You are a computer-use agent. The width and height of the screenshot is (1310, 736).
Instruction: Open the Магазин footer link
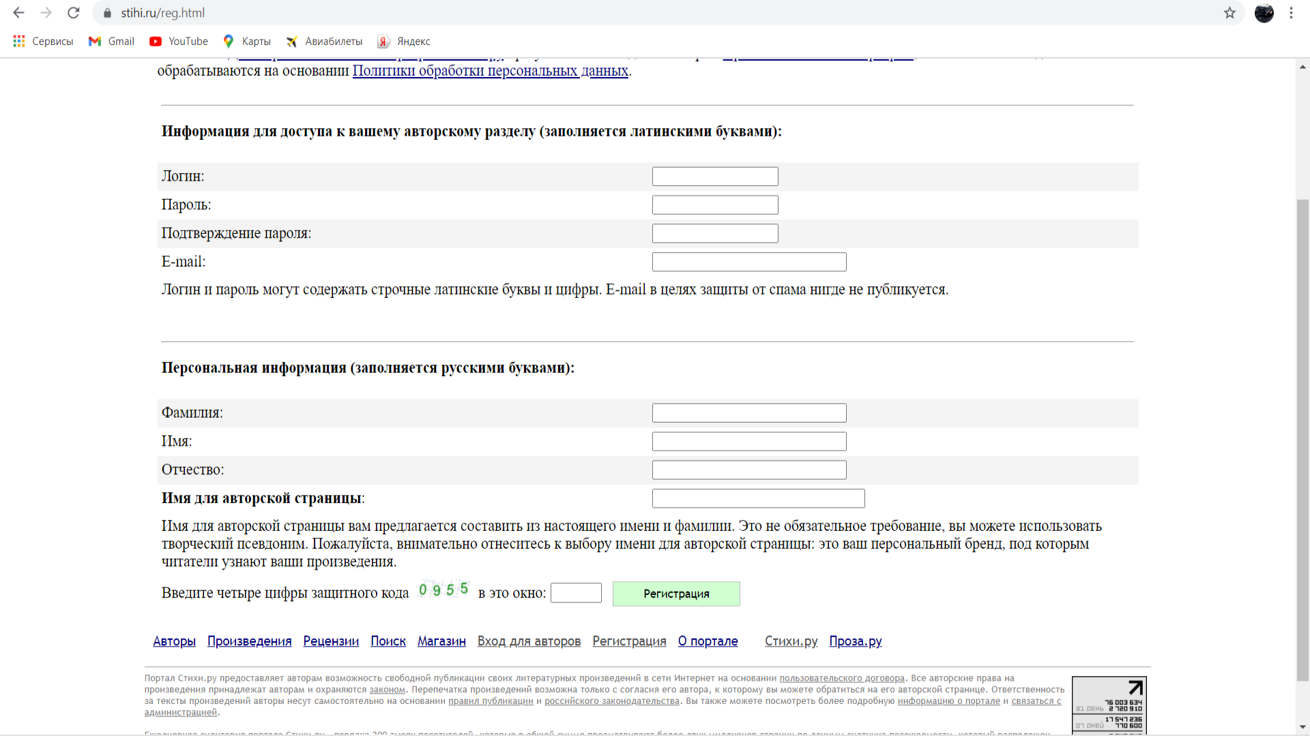(441, 641)
